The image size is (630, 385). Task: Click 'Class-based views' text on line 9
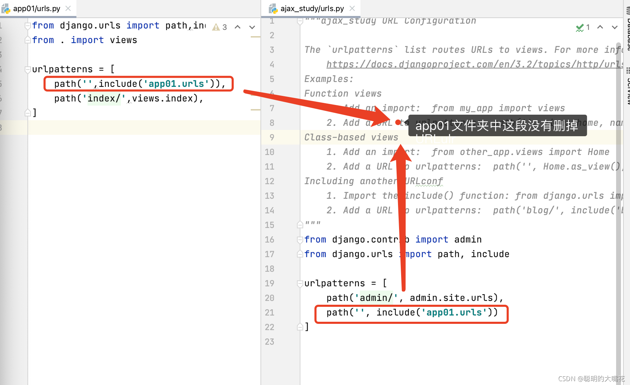[x=351, y=137]
